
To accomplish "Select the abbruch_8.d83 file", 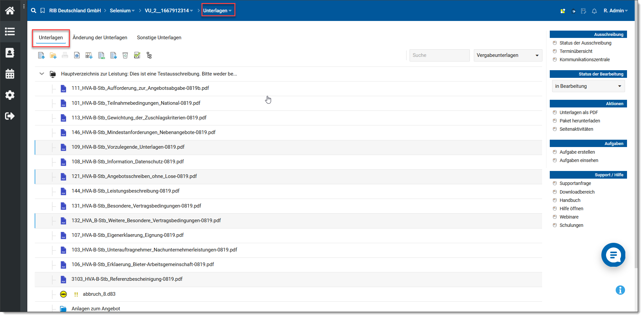I will (x=99, y=294).
